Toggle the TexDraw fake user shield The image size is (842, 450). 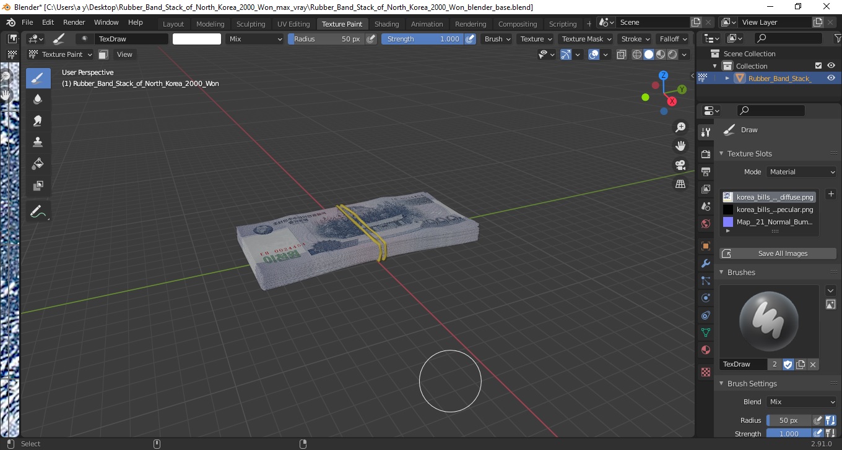[788, 365]
